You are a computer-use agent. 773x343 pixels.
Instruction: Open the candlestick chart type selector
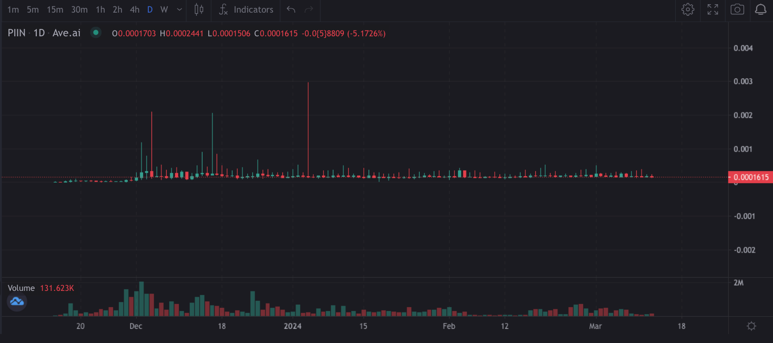click(199, 9)
